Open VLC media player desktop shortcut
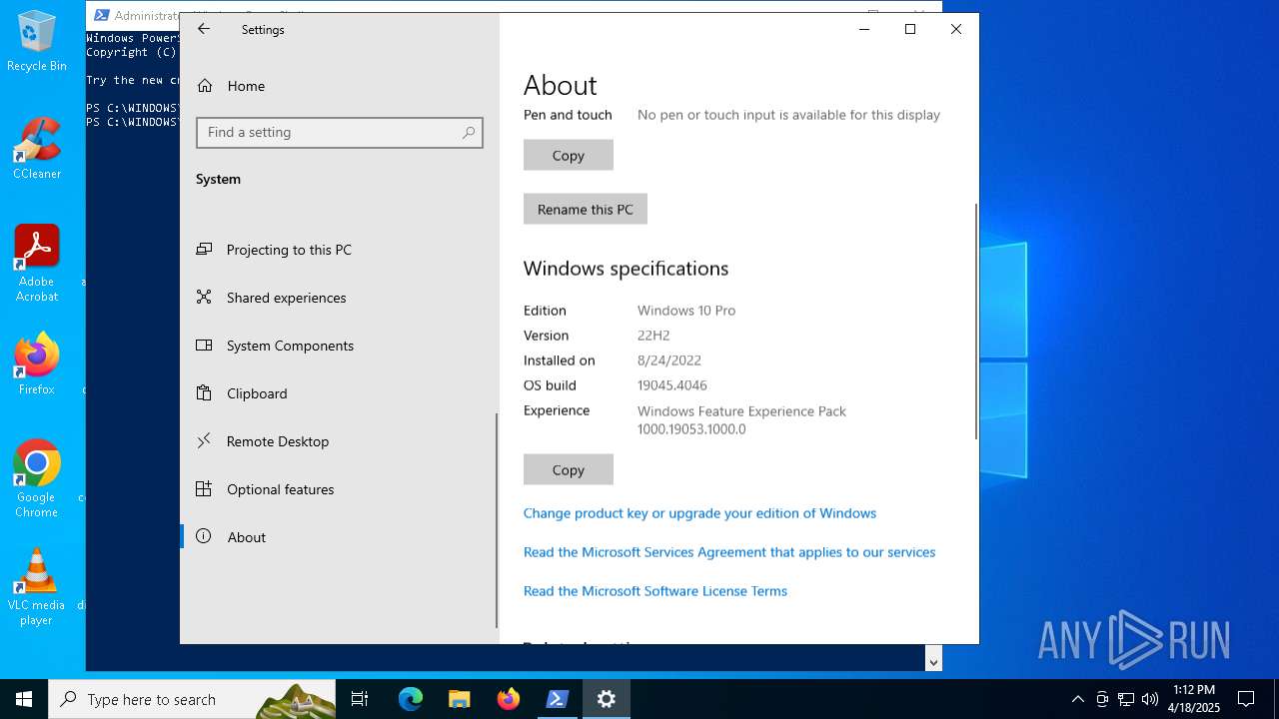 [37, 587]
